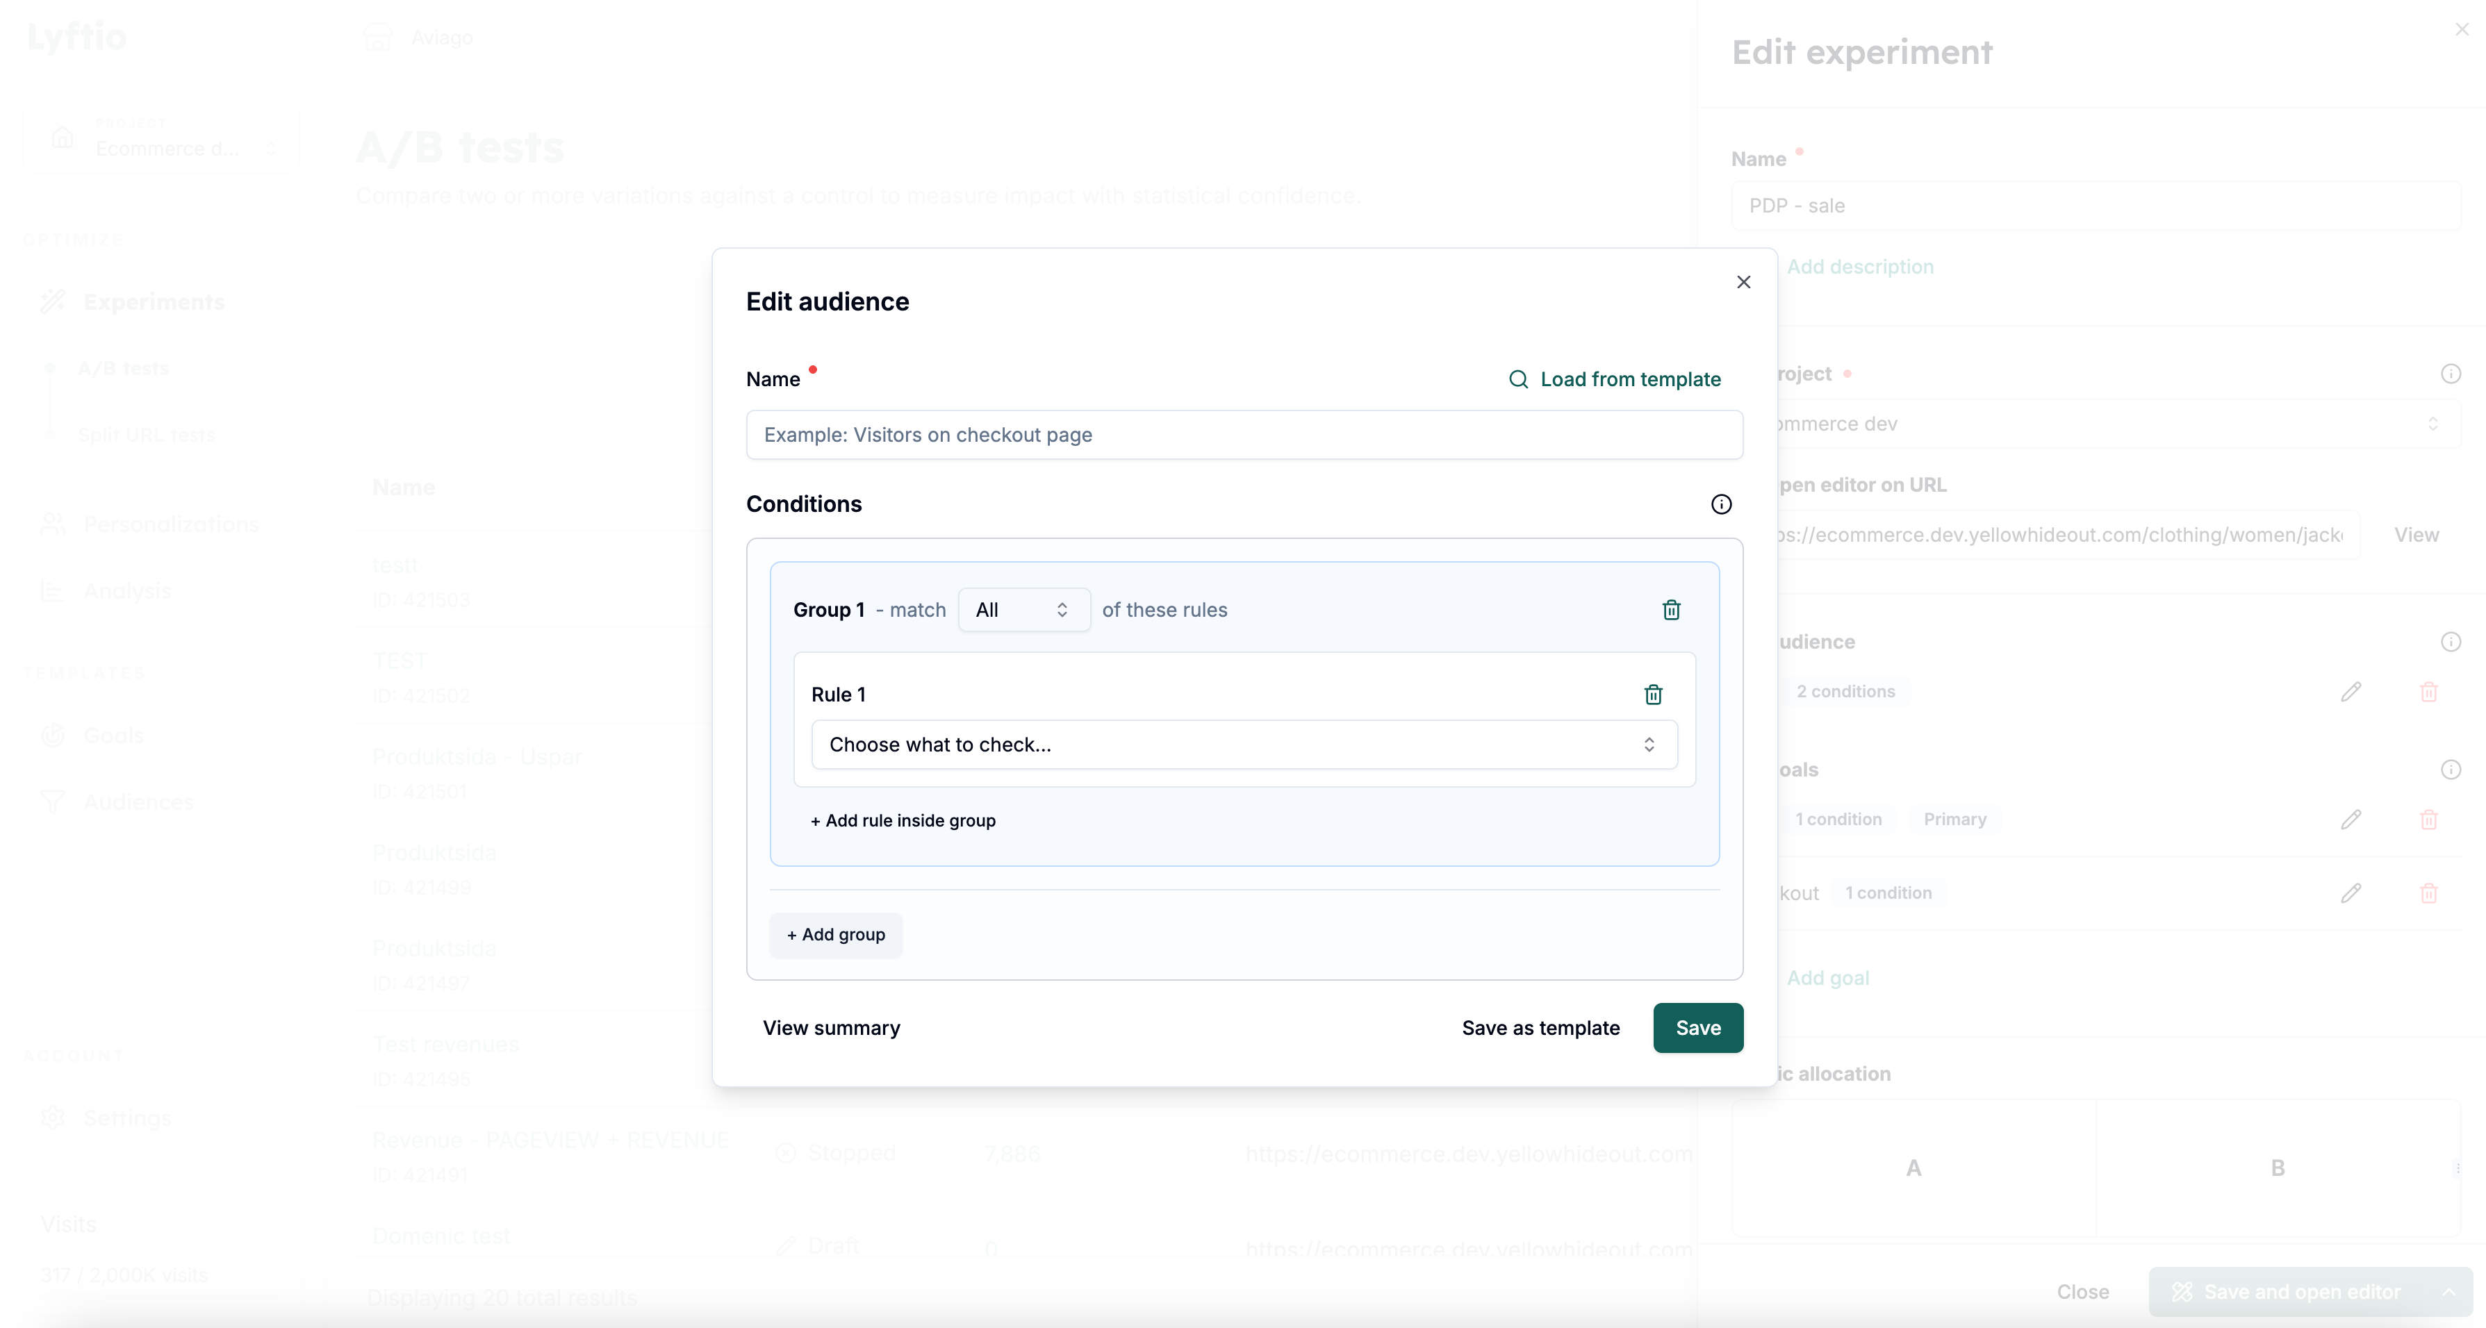
Task: Open the Audience info icon in Edit experiment
Action: click(x=2451, y=641)
